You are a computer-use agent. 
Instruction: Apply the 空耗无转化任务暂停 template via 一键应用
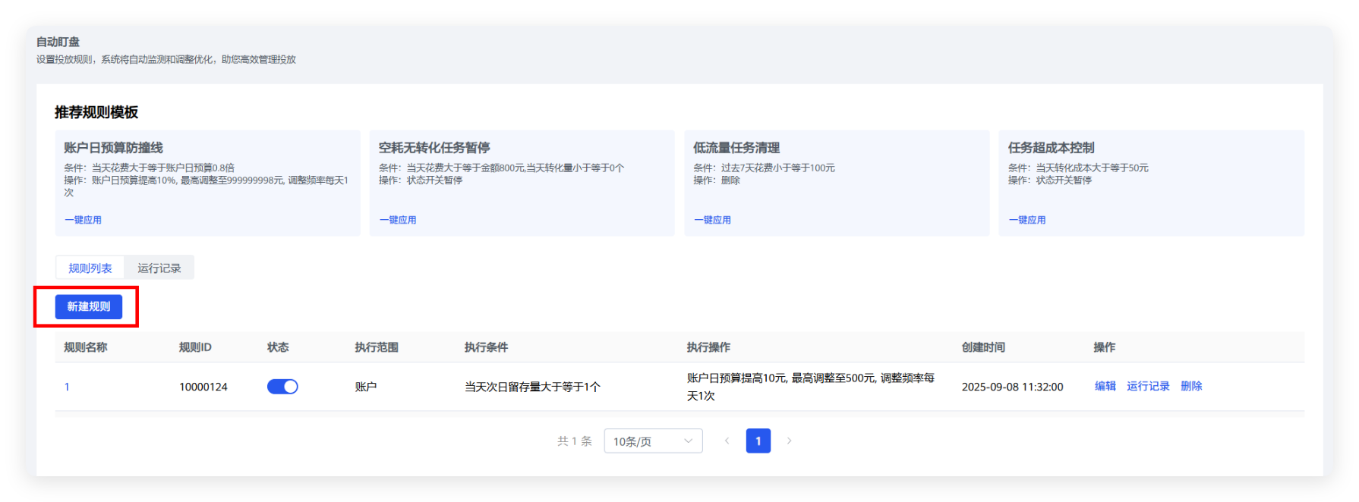click(398, 220)
